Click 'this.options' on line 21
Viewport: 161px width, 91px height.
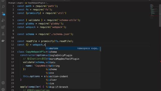point(31,76)
